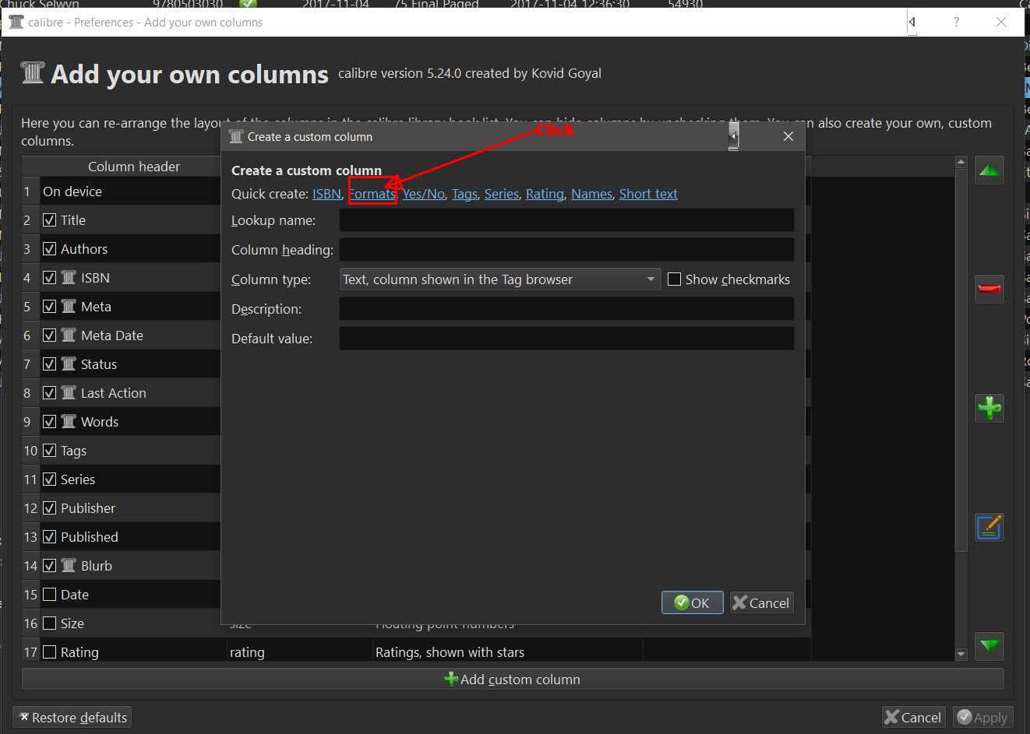Confirm custom column with OK button

[693, 602]
